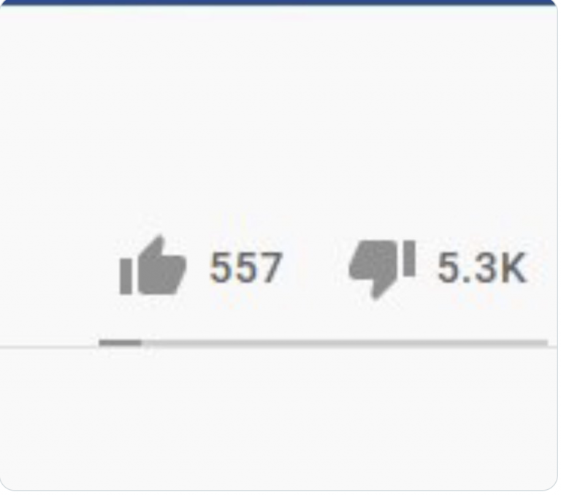Click the divider line left of sentiment bar

[49, 347]
